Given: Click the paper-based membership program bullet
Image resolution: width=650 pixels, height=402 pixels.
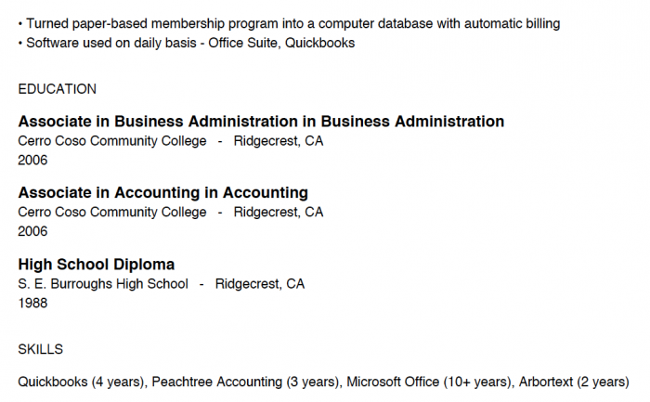Looking at the screenshot, I should tap(289, 23).
